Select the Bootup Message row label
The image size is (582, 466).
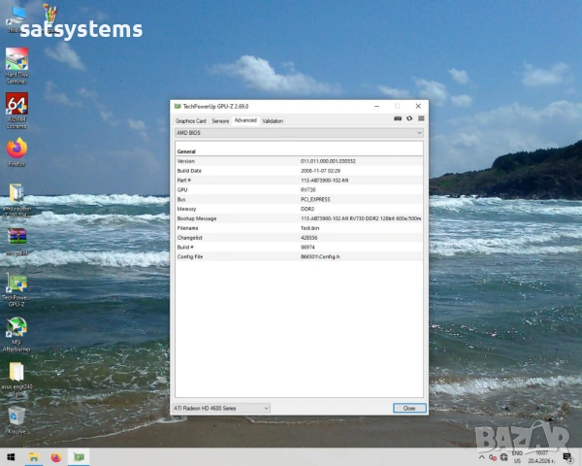point(197,218)
